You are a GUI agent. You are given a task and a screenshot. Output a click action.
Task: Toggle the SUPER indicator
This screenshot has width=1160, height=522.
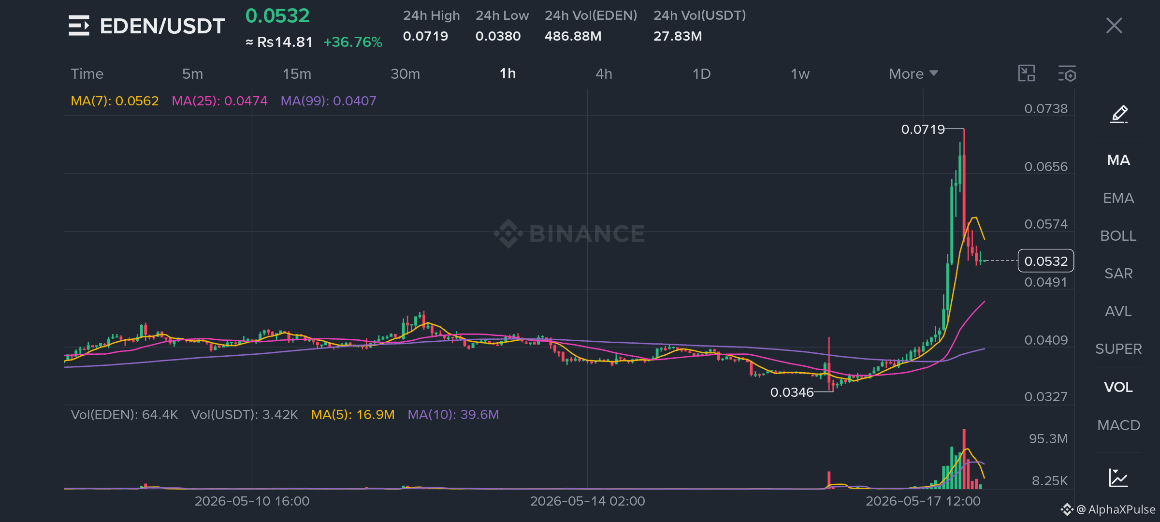pos(1118,349)
